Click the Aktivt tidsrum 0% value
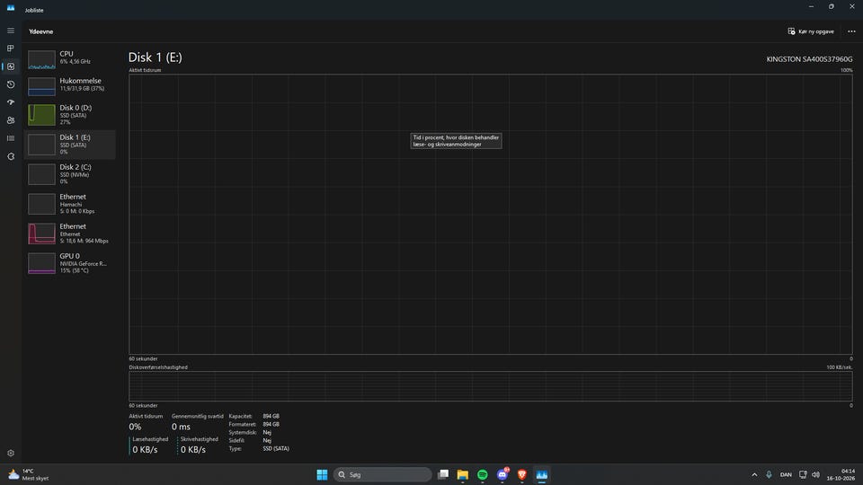This screenshot has width=863, height=485. (136, 427)
